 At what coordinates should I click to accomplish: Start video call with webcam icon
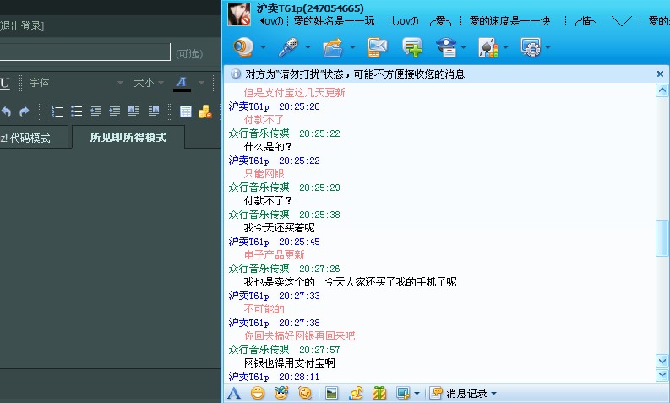pos(243,47)
